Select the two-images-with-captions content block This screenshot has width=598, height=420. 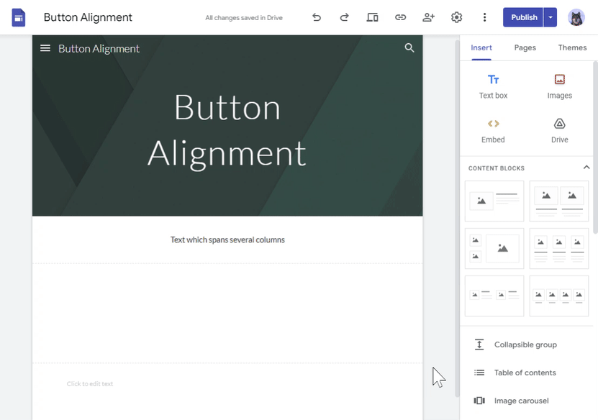[x=559, y=201]
